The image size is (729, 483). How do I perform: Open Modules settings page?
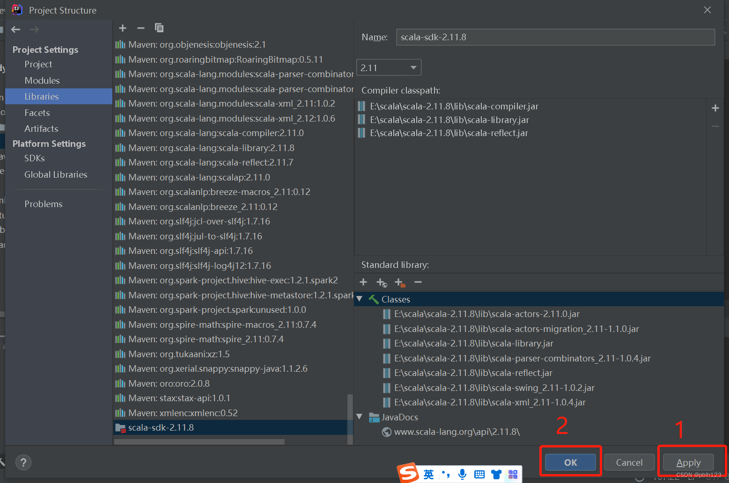click(x=42, y=80)
